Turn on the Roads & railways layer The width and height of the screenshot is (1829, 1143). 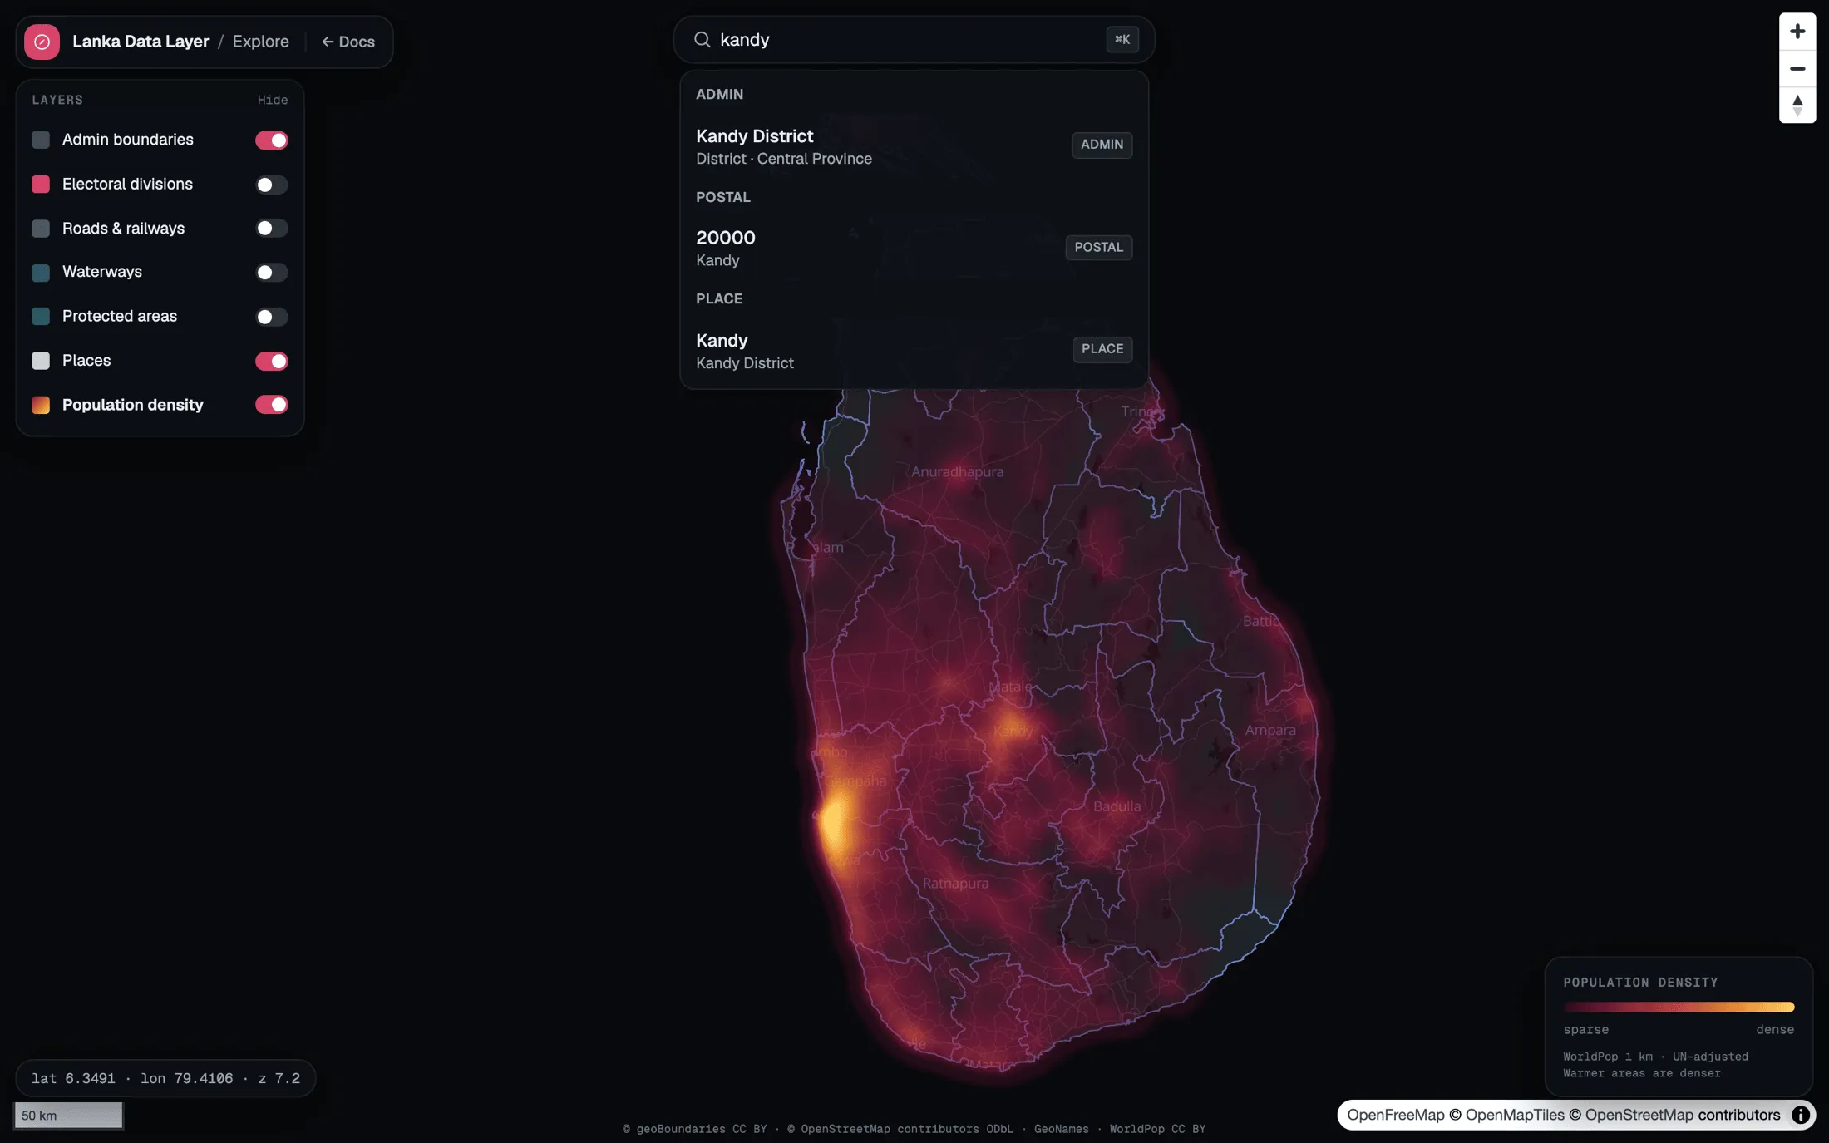[272, 228]
